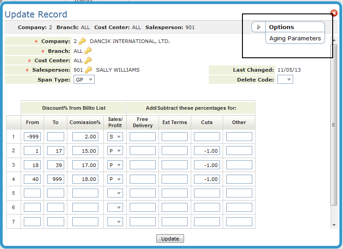343x249 pixels.
Task: Close the Update Record dialog
Action: point(334,13)
